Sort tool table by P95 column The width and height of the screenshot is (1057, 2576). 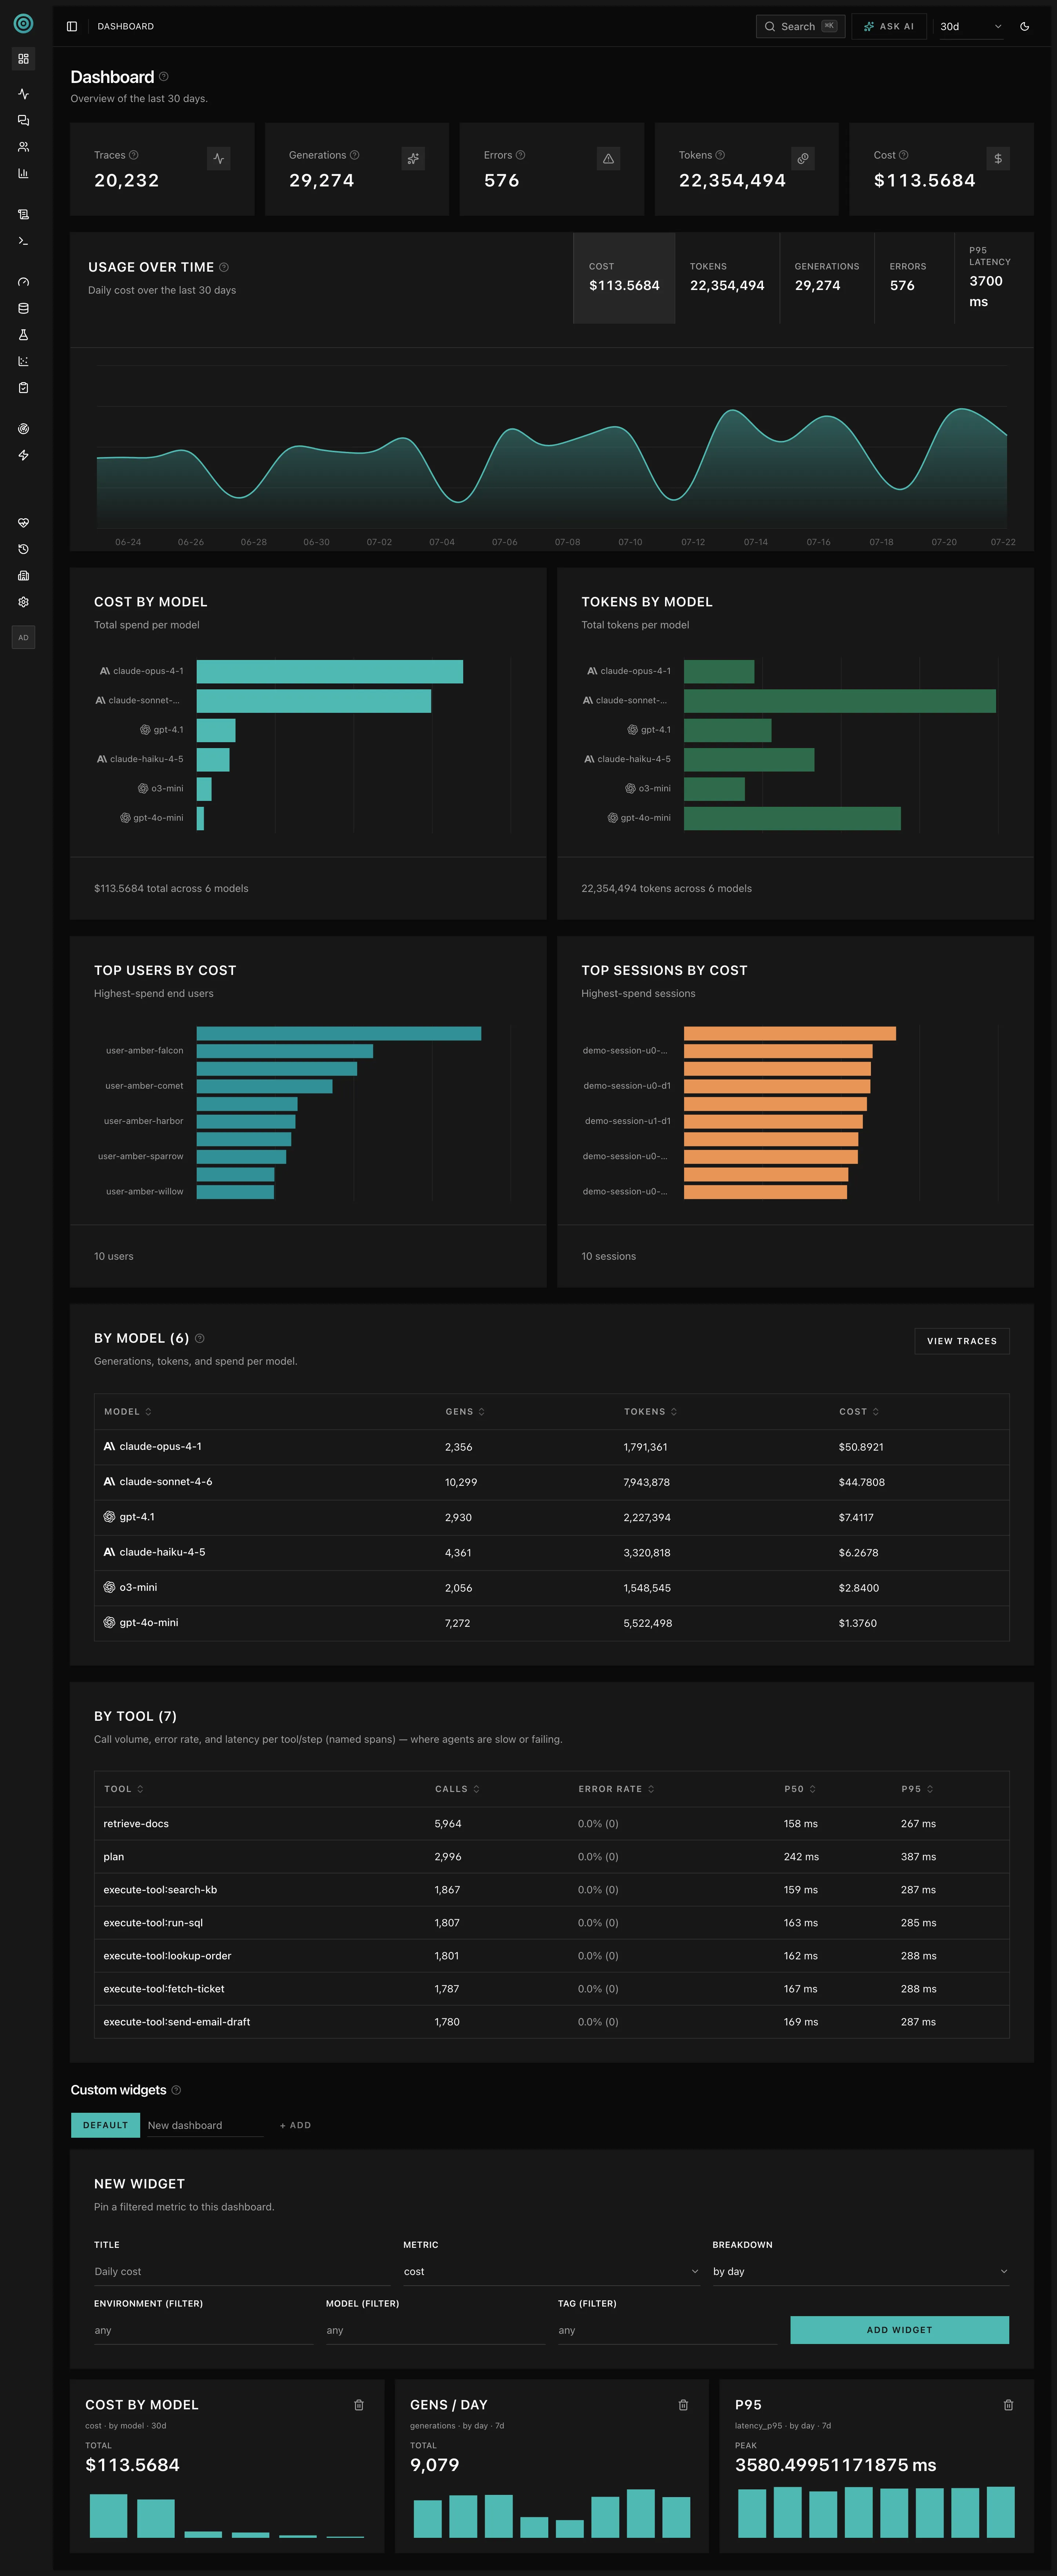click(x=917, y=1789)
